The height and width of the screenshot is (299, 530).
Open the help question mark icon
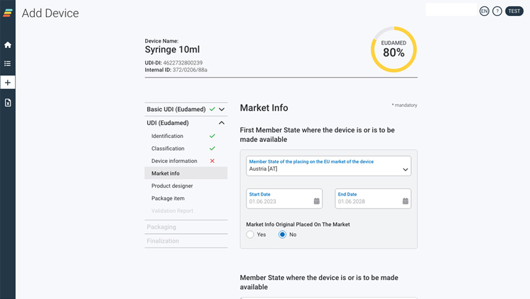[x=497, y=11]
